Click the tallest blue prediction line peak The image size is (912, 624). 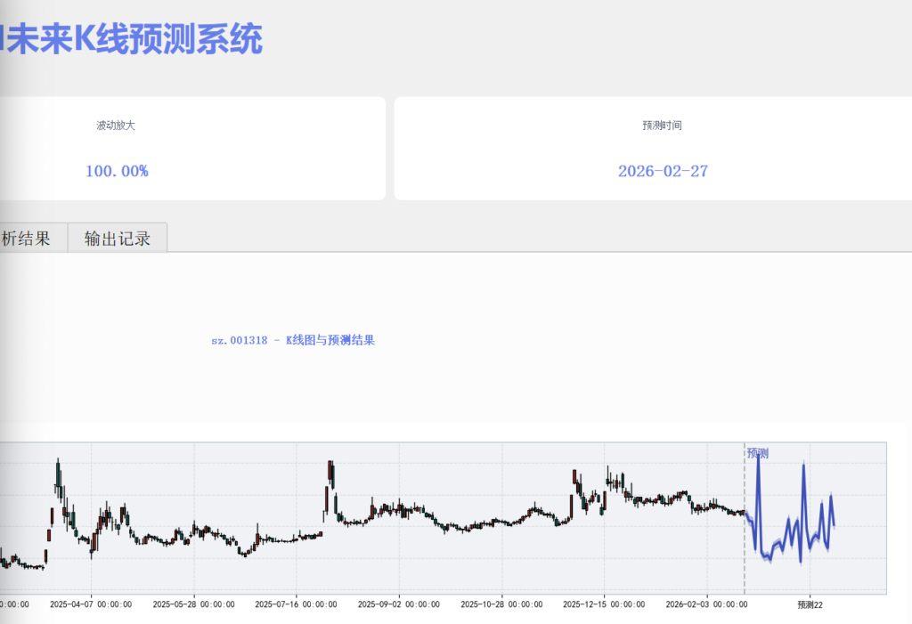[x=758, y=456]
